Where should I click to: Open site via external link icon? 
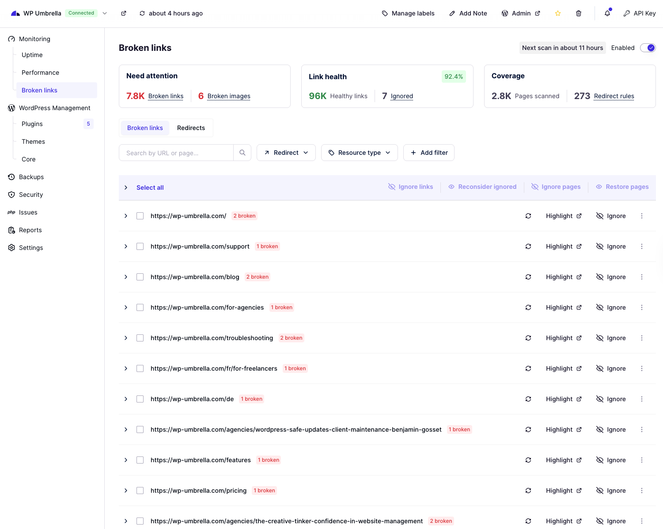[124, 13]
